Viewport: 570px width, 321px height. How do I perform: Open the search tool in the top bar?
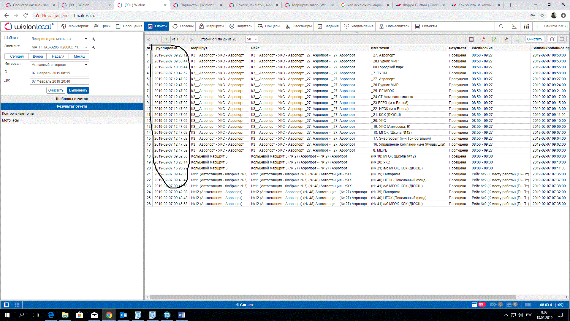click(501, 26)
